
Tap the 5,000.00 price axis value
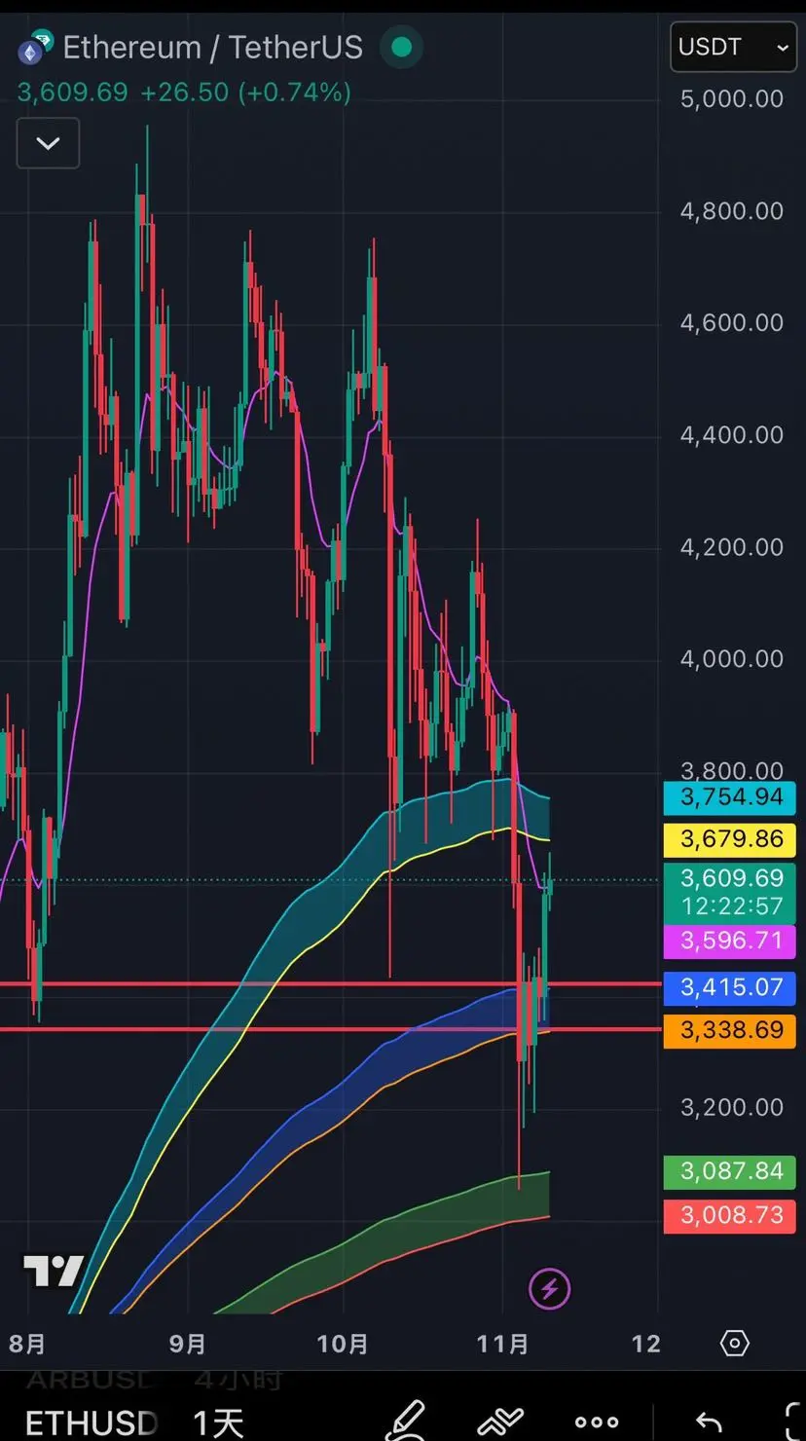click(x=731, y=98)
